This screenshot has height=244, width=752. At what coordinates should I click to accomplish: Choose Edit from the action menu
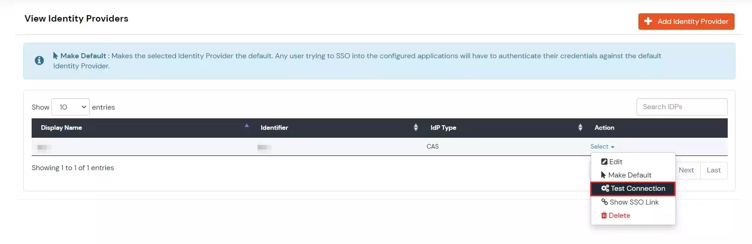click(x=633, y=162)
